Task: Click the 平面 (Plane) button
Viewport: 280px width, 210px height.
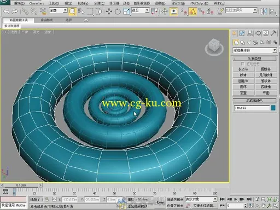Action: coord(266,93)
